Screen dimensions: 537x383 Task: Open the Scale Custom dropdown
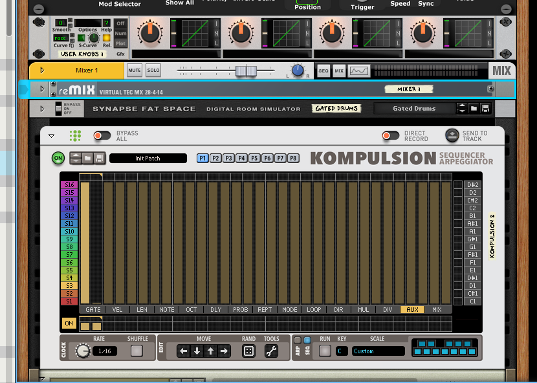click(x=378, y=351)
